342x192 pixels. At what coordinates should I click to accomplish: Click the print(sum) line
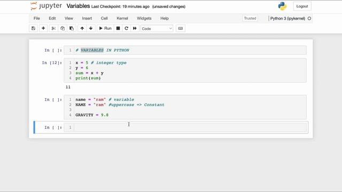click(x=88, y=78)
